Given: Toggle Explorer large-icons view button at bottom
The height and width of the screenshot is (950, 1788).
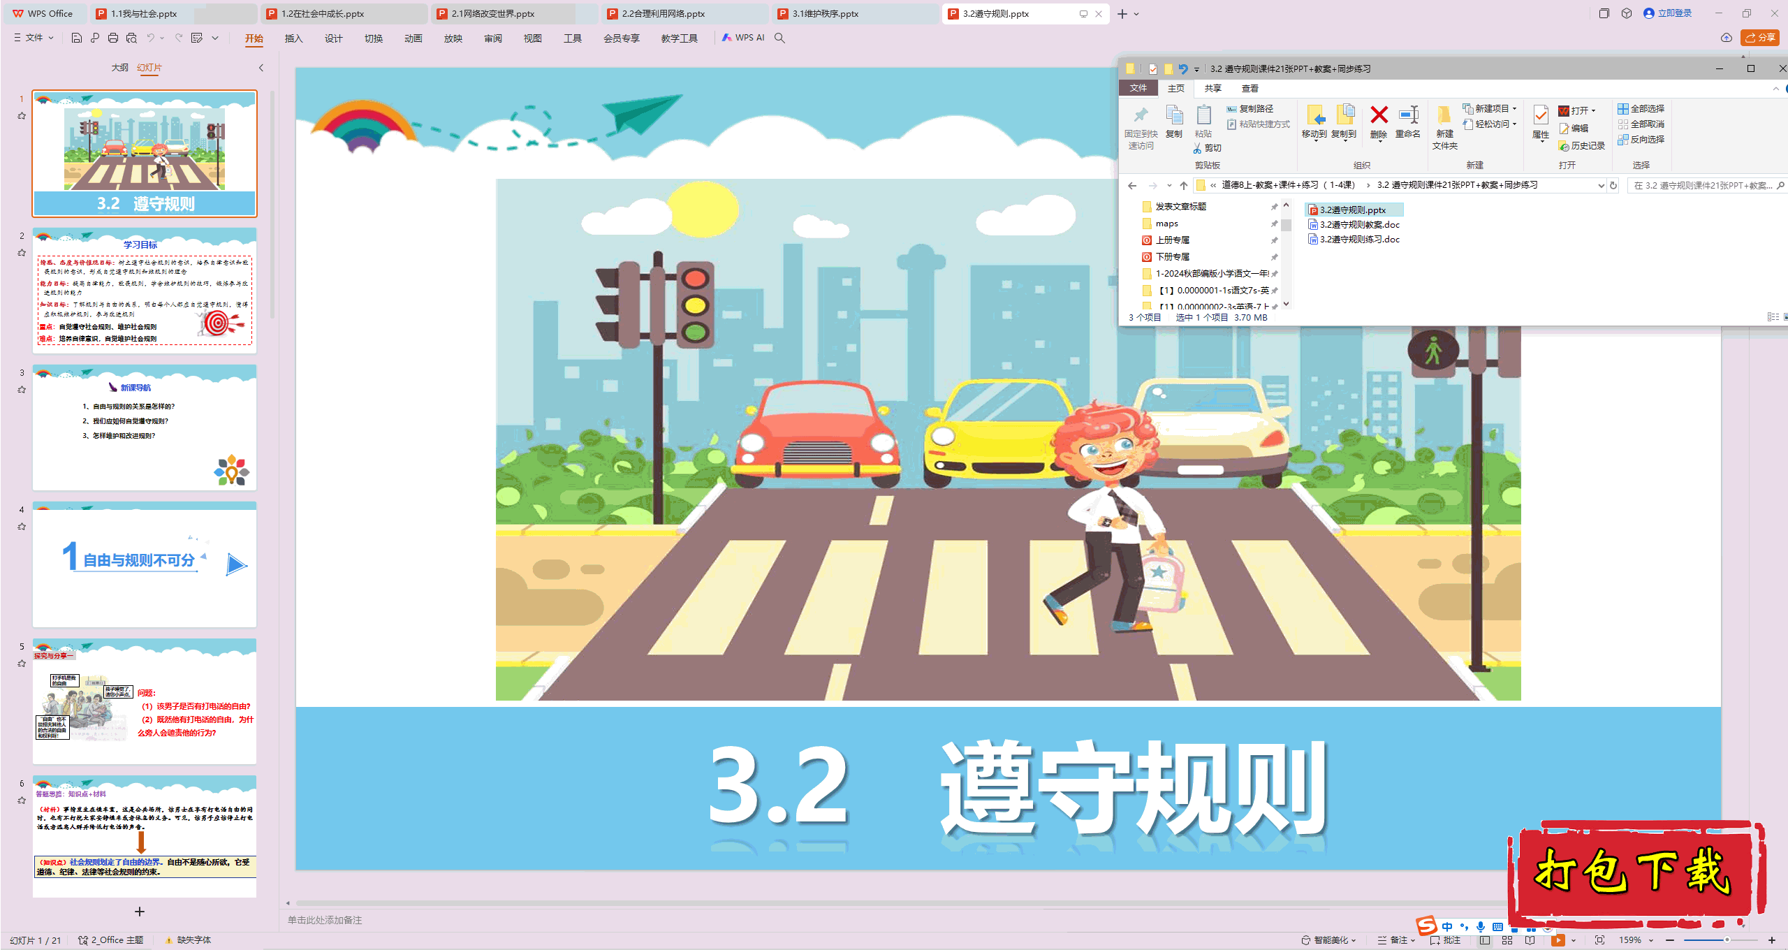Looking at the screenshot, I should point(1785,317).
